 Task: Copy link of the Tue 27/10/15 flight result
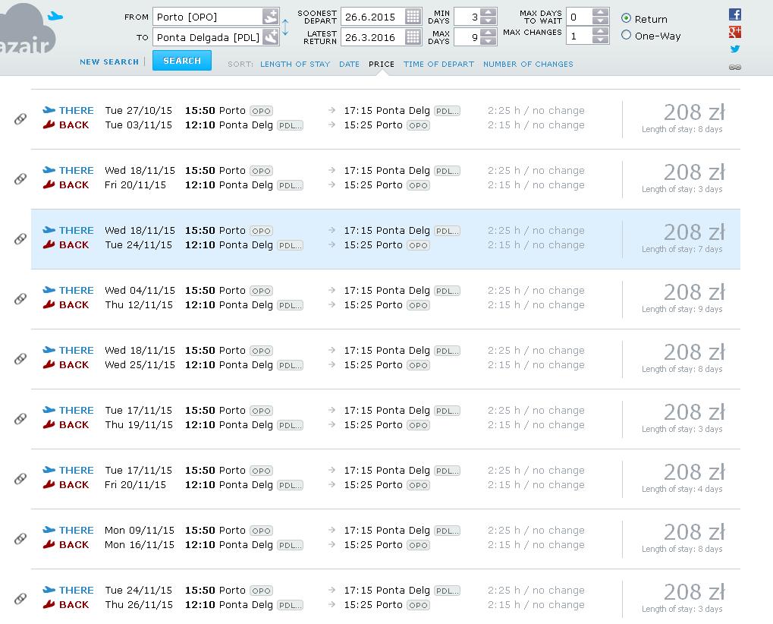(20, 118)
